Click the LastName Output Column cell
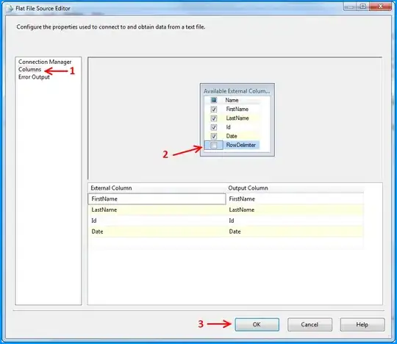This screenshot has height=344, width=397. click(296, 209)
